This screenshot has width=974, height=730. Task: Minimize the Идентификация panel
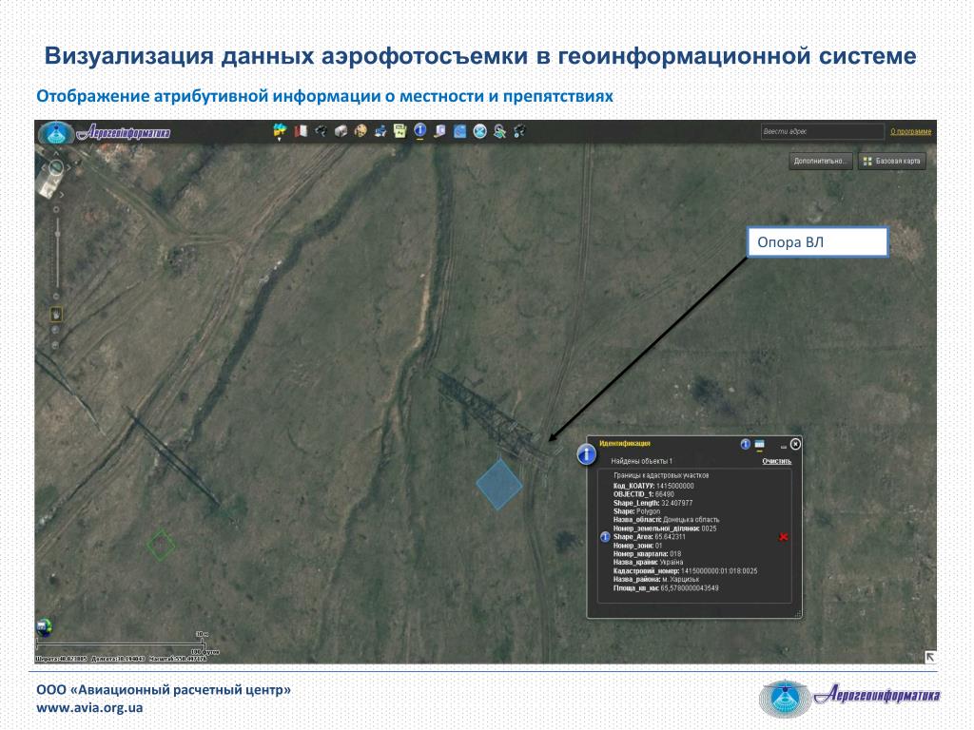(784, 446)
